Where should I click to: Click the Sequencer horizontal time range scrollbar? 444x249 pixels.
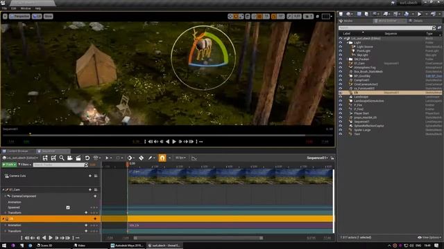(199, 238)
